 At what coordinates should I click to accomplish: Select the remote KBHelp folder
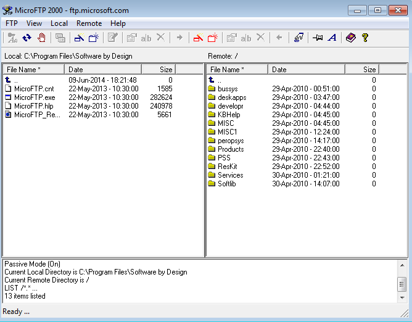click(229, 115)
